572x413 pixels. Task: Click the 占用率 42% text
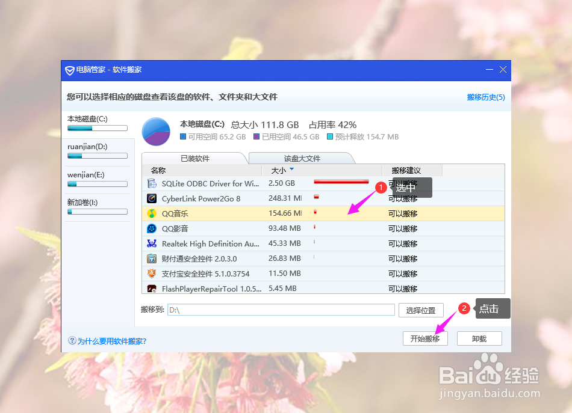333,125
